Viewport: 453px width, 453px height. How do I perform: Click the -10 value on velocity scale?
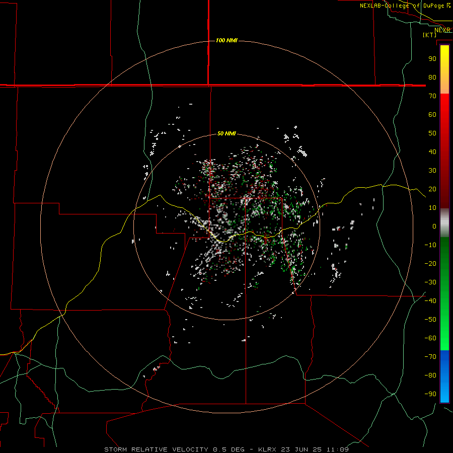(x=430, y=245)
